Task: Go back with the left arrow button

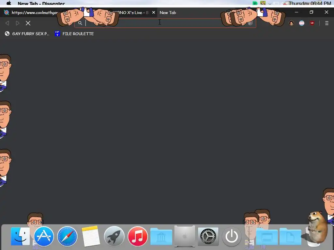Action: tap(7, 23)
